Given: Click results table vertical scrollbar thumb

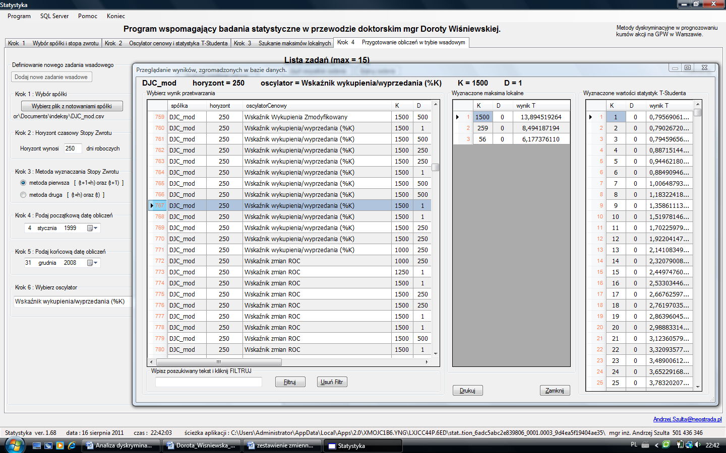Looking at the screenshot, I should 436,167.
